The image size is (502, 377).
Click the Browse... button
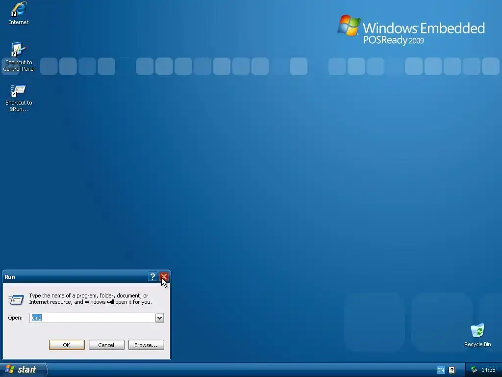coord(146,345)
